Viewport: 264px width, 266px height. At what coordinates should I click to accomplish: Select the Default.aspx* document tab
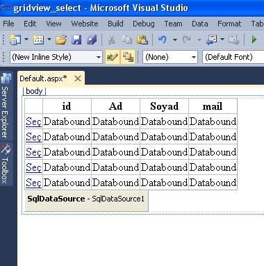(43, 78)
